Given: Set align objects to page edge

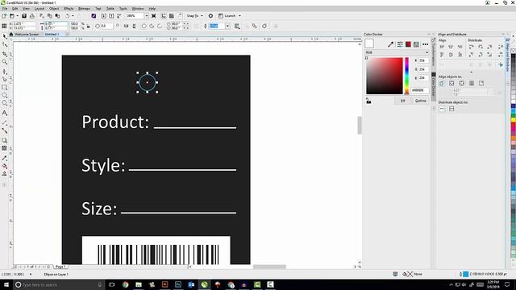Looking at the screenshot, I should tap(451, 83).
